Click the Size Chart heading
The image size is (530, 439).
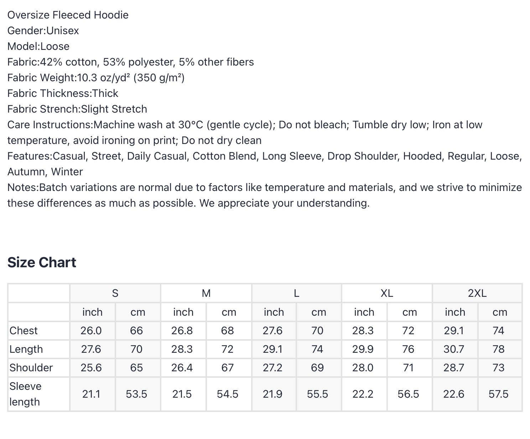click(x=42, y=262)
